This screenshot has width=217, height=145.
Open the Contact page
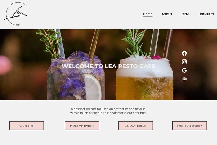click(x=207, y=14)
